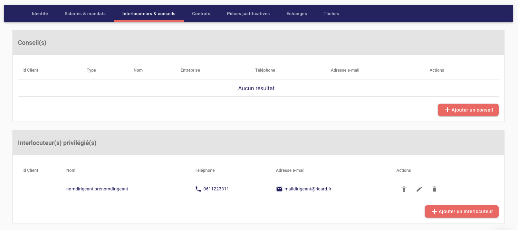Open the Identité tab
The image size is (518, 230).
[x=40, y=14]
